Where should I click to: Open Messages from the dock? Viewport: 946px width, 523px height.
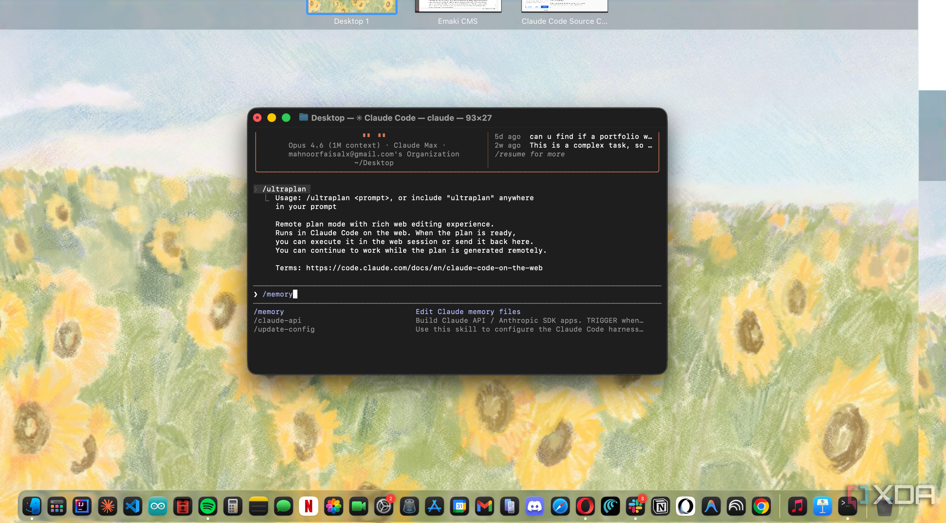(284, 506)
